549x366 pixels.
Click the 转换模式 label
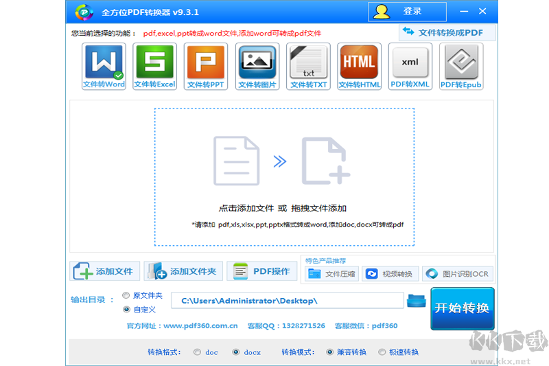[x=298, y=352]
